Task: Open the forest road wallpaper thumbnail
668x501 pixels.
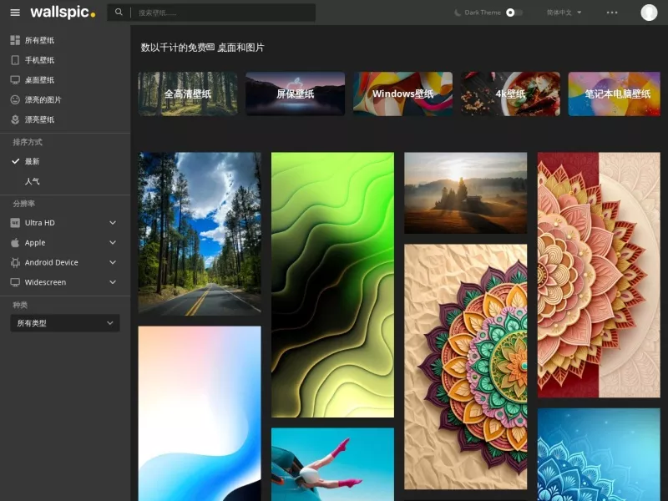Action: 200,234
